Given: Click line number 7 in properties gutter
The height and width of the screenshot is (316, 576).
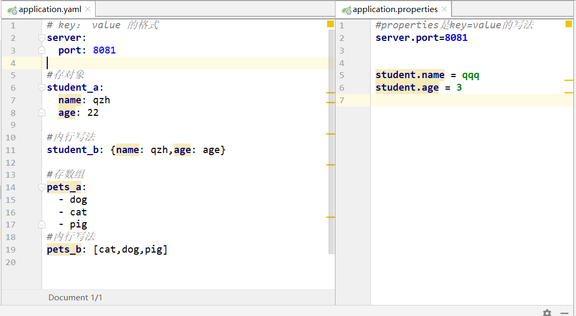Looking at the screenshot, I should click(x=342, y=100).
